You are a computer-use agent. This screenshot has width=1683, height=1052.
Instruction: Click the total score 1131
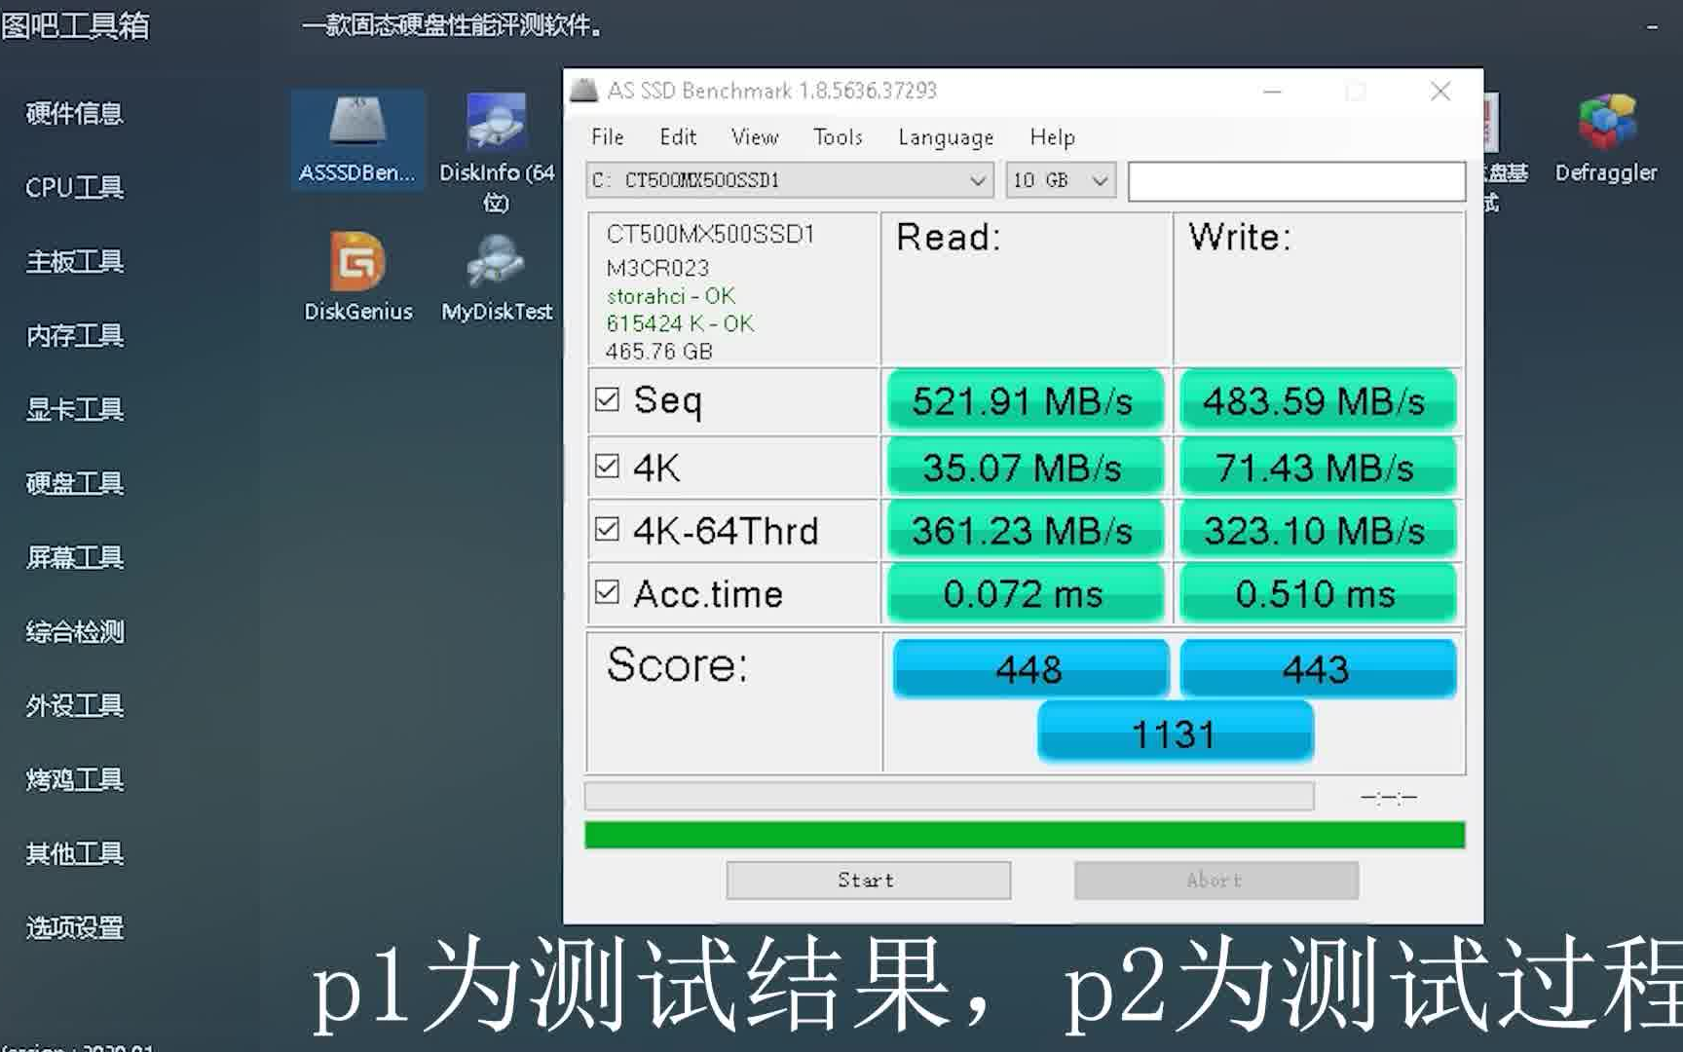[1176, 733]
